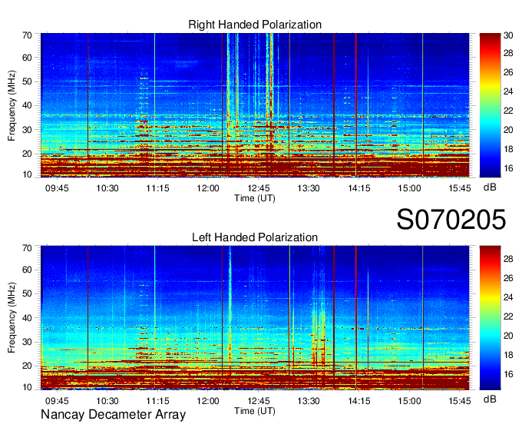The width and height of the screenshot is (522, 424).
Task: Click 16 dB tick on upper color bar
Action: pyautogui.click(x=508, y=168)
